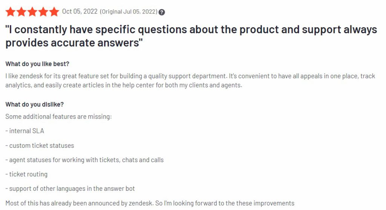Viewport: 386px width, 210px height.
Task: Click the question mark help icon beside original date
Action: point(162,12)
